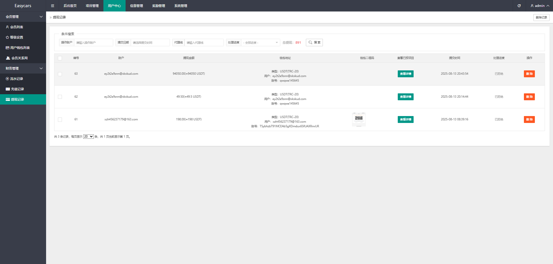
Task: Open 等级设置 level settings in sidebar
Action: pos(16,37)
